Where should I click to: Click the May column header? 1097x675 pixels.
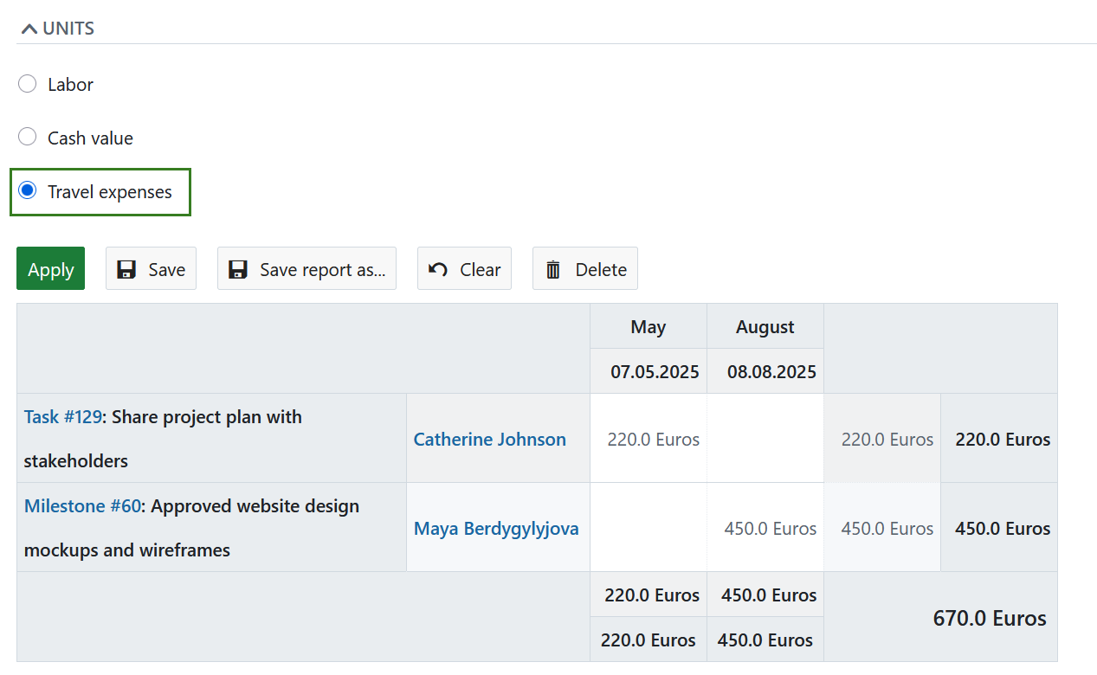pos(648,326)
